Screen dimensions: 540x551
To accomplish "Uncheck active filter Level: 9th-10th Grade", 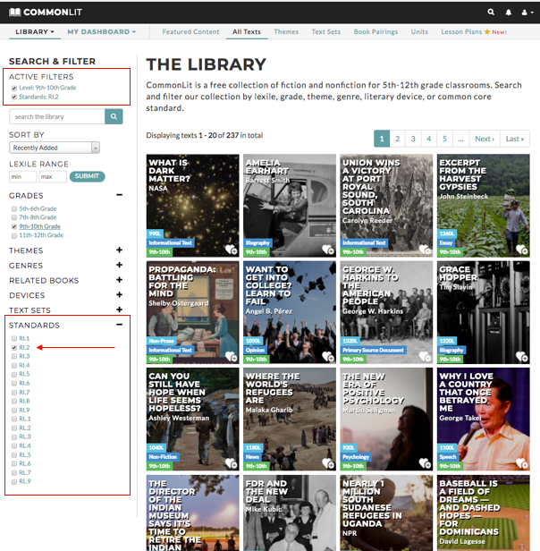I will pos(14,88).
